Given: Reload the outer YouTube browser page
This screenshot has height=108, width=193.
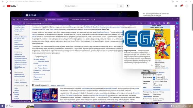Looking at the screenshot, I should click(x=7, y=1).
